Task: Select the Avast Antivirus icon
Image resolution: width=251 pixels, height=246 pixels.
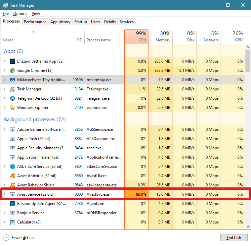Action: click(x=13, y=176)
